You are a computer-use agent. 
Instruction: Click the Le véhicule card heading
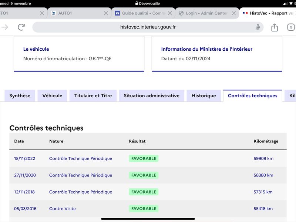click(x=36, y=49)
